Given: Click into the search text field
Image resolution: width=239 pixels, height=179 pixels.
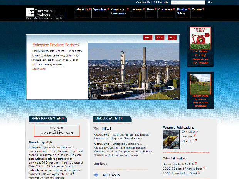Looking at the screenshot, I should [x=187, y=2].
